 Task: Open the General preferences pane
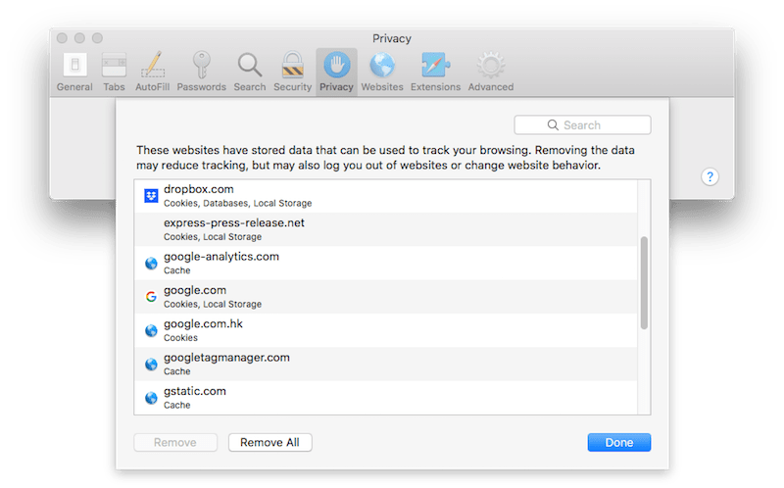[x=74, y=71]
